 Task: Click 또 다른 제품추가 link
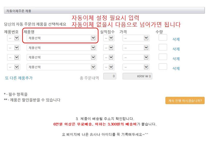tap(19, 78)
